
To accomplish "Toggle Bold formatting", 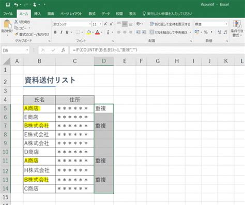I will [55, 32].
